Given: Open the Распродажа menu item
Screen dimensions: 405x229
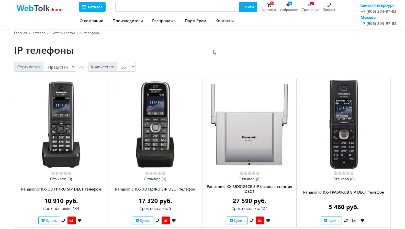Looking at the screenshot, I should 164,21.
